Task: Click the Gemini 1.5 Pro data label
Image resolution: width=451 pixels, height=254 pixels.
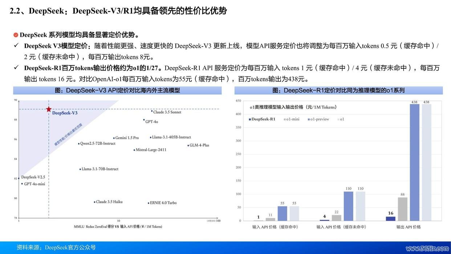Action: 127,138
